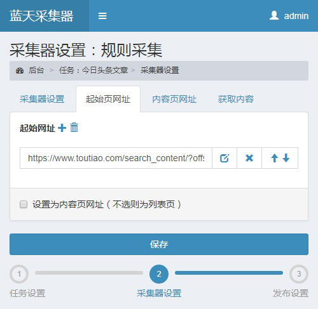Open the hamburger menu in header

tap(102, 16)
